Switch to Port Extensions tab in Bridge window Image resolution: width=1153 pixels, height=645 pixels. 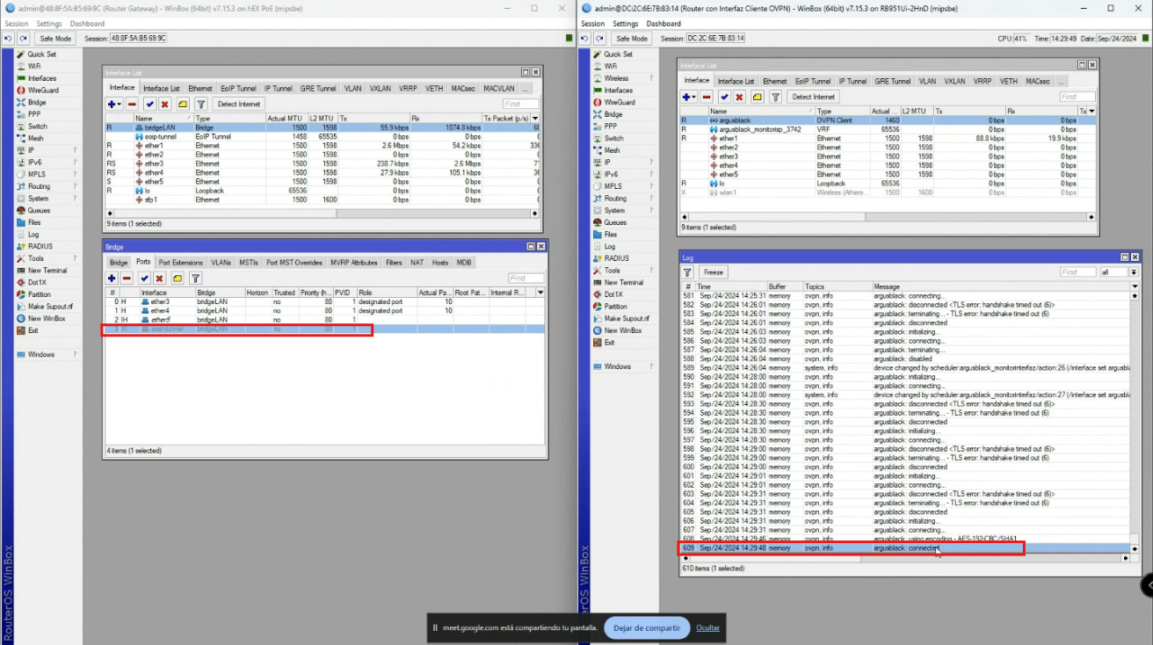(x=181, y=262)
